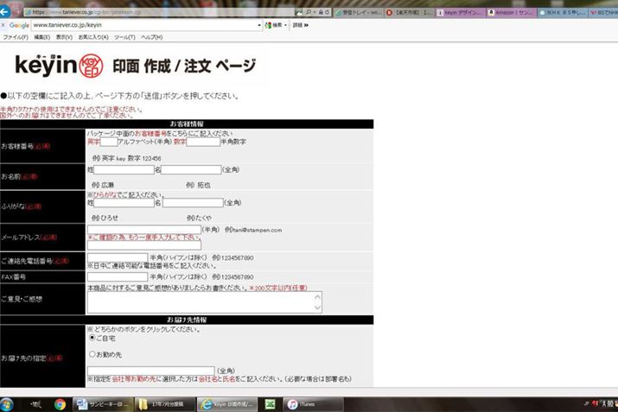618x412 pixels.
Task: Open the ツール(T) menu
Action: click(124, 37)
